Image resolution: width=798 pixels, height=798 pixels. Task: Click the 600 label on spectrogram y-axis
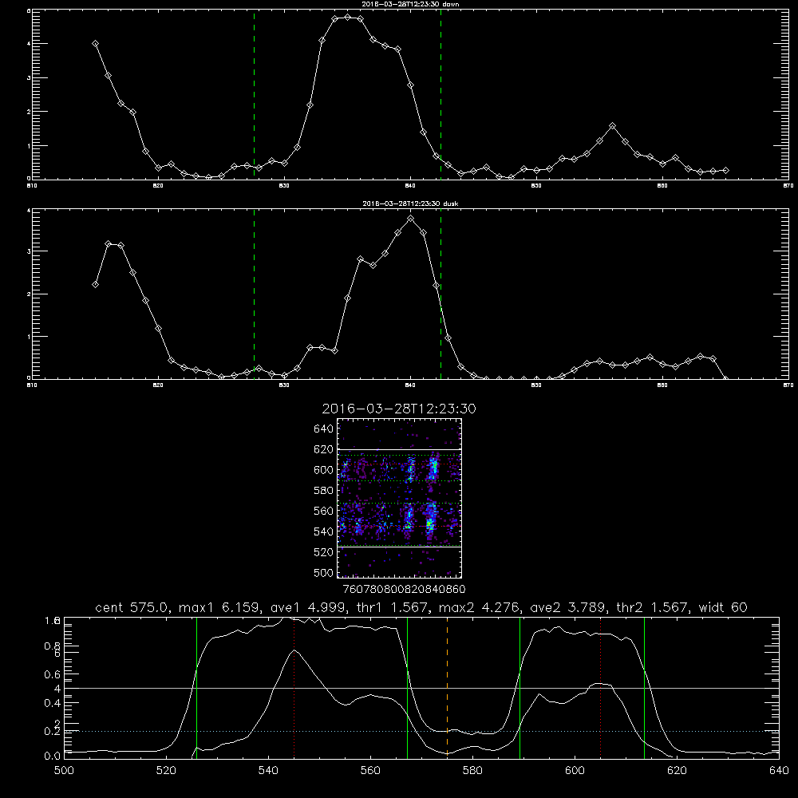(324, 470)
